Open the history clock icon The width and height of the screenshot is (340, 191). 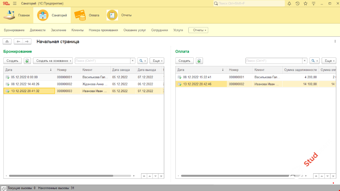click(297, 3)
